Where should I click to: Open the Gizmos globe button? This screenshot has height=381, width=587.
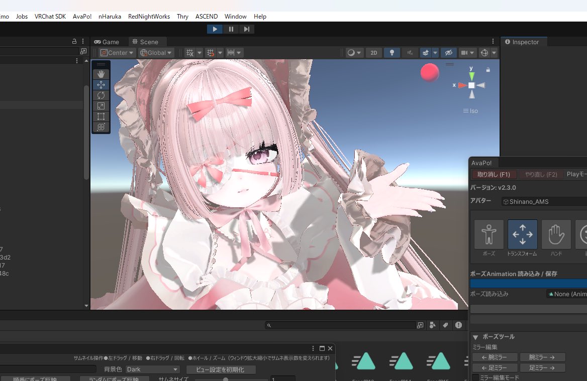[484, 53]
